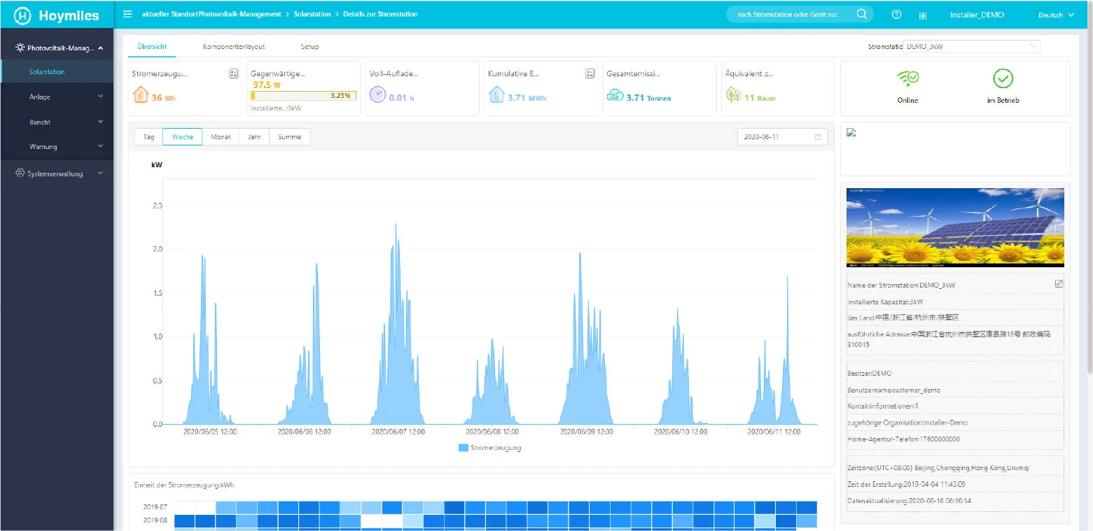
Task: Expand the Bericht submenu
Action: pos(57,122)
